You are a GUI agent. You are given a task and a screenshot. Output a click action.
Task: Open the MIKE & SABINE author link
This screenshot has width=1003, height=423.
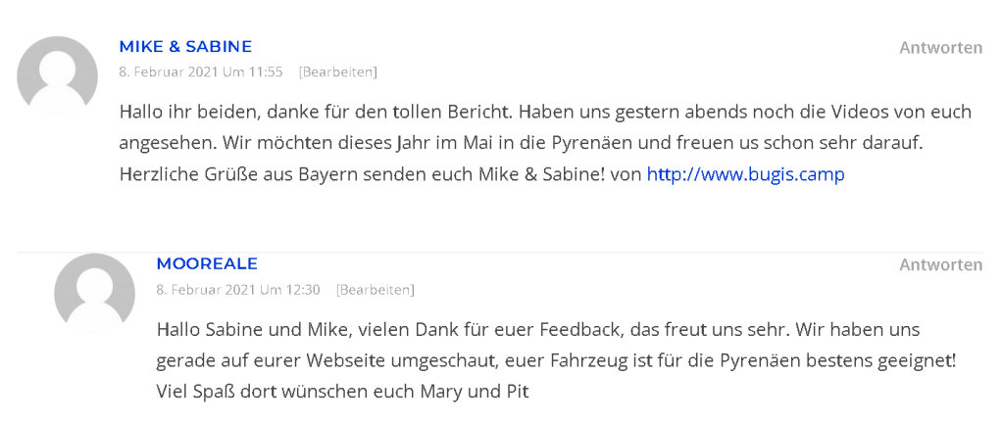click(185, 46)
